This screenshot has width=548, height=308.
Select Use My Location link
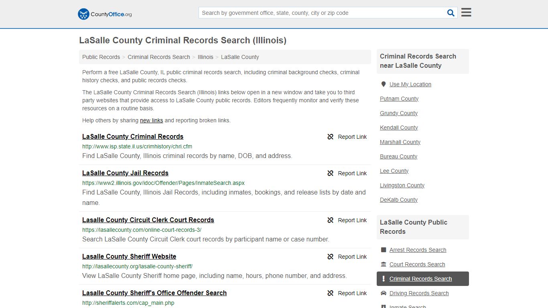point(410,84)
